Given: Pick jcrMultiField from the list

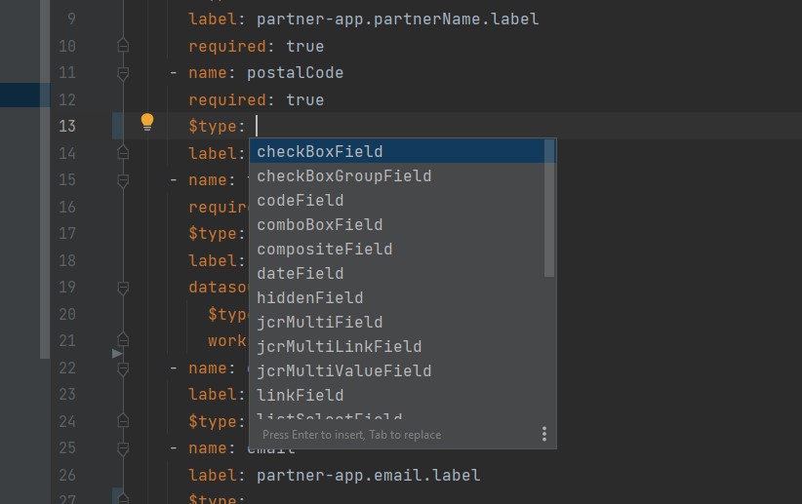Looking at the screenshot, I should coord(320,323).
